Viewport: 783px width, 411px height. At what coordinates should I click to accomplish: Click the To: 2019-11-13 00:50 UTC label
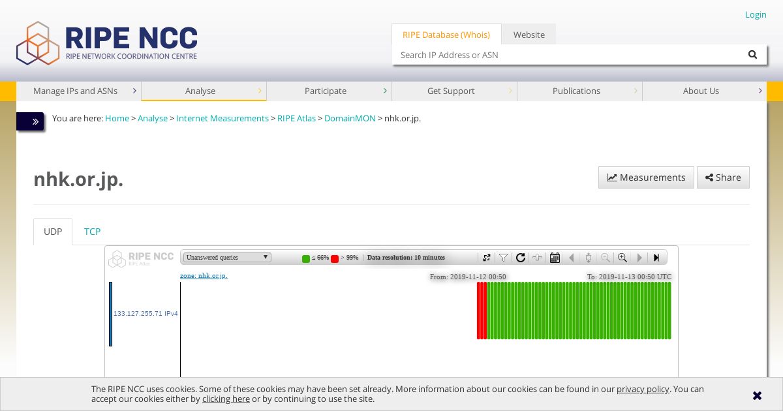[629, 277]
